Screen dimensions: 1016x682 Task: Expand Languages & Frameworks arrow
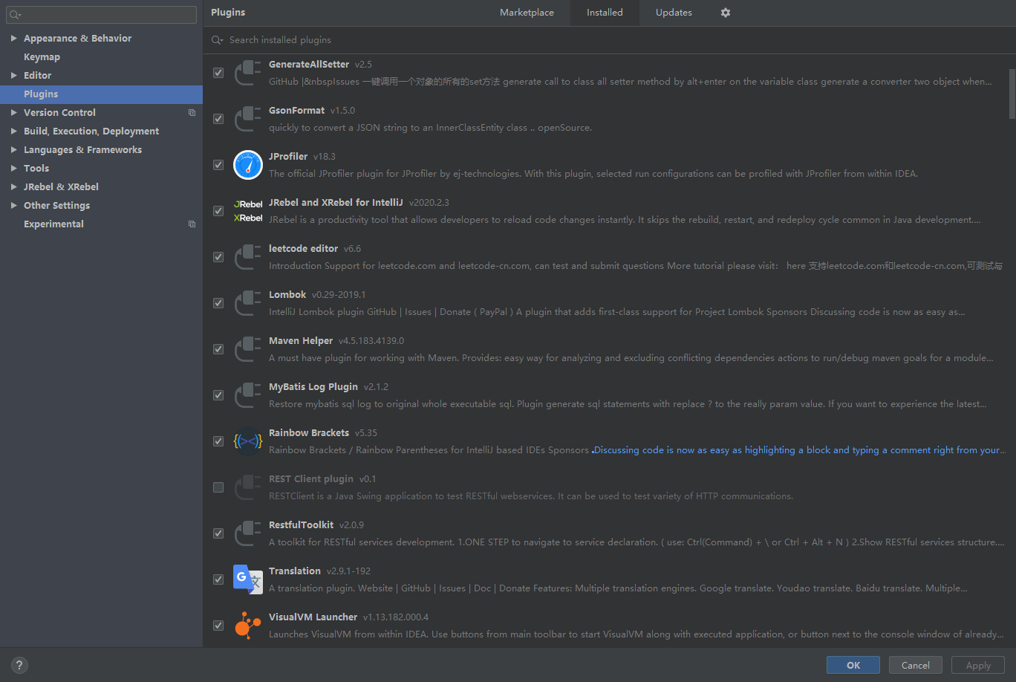coord(13,150)
